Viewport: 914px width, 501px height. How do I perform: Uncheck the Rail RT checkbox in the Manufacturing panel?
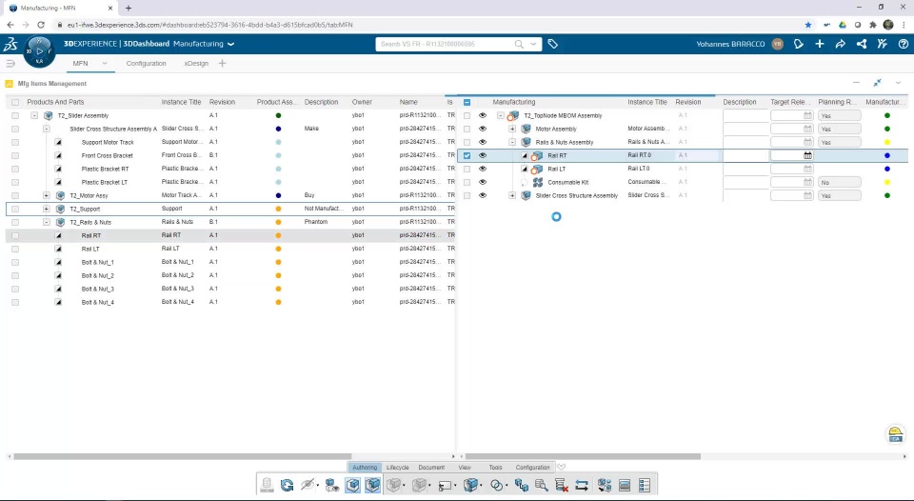pyautogui.click(x=467, y=155)
